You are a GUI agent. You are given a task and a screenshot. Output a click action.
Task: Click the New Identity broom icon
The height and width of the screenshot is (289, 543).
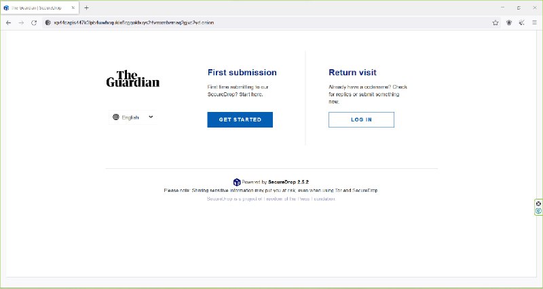click(521, 22)
